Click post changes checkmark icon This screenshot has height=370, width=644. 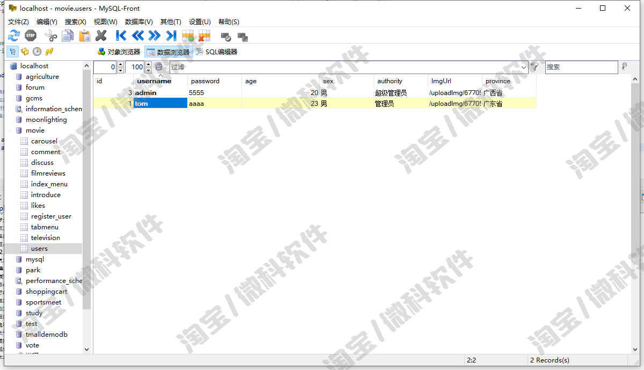pos(226,37)
